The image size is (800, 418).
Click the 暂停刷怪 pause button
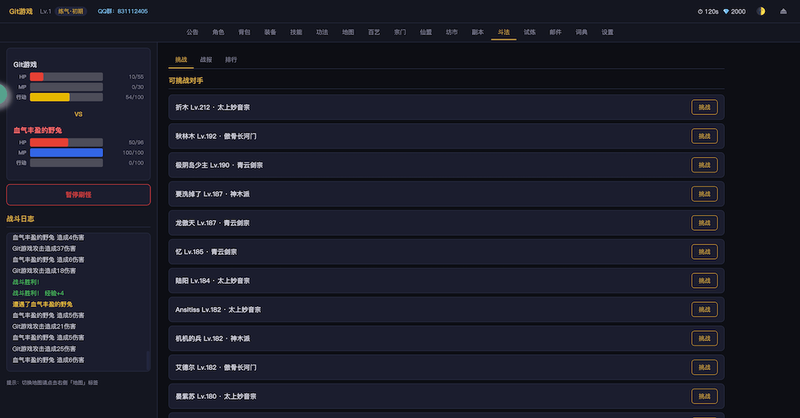pos(78,194)
